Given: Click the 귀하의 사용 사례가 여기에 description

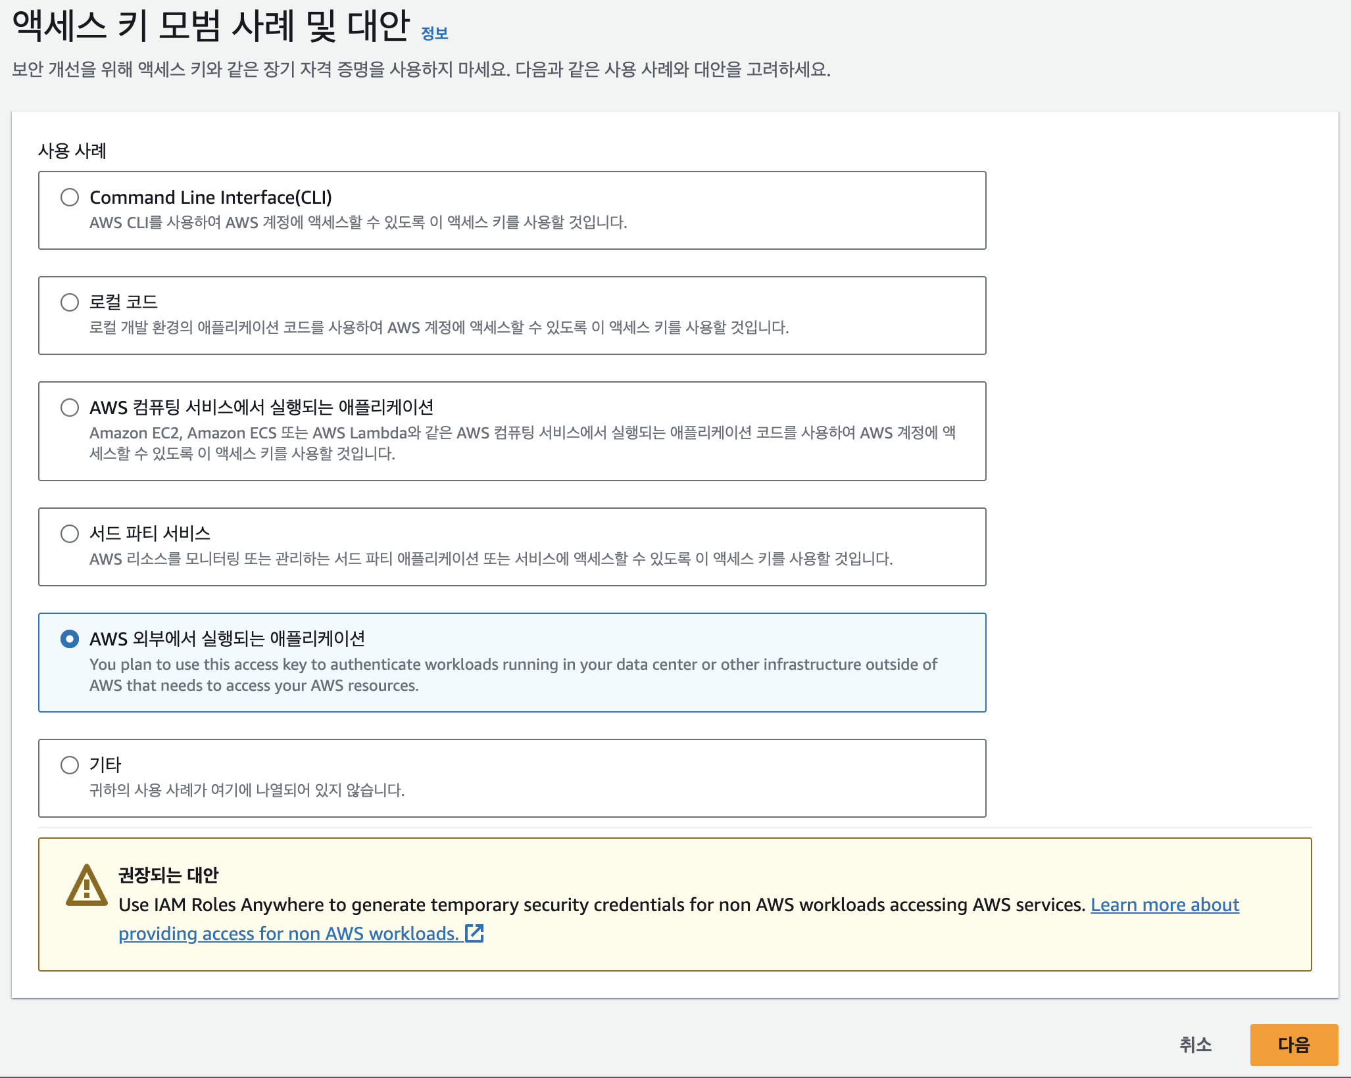Looking at the screenshot, I should click(247, 790).
